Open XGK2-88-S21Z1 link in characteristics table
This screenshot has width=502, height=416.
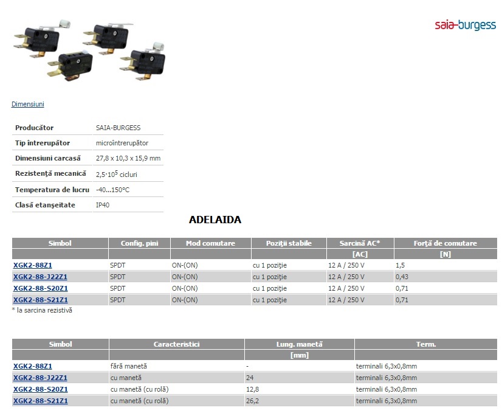(x=40, y=401)
